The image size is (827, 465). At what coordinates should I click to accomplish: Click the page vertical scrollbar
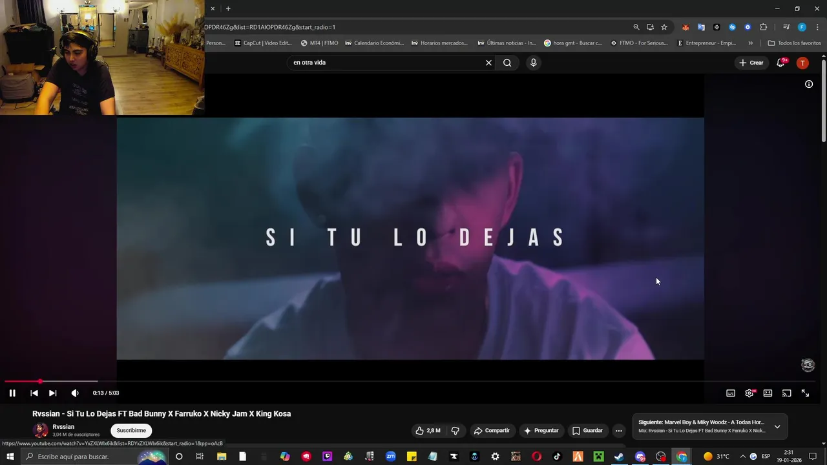click(x=824, y=100)
